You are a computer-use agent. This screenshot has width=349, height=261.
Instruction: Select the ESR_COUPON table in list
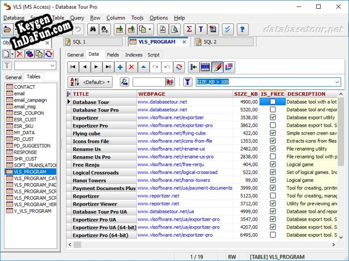tap(29, 113)
